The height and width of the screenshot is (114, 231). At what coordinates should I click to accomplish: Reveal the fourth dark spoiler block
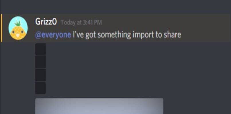40,88
